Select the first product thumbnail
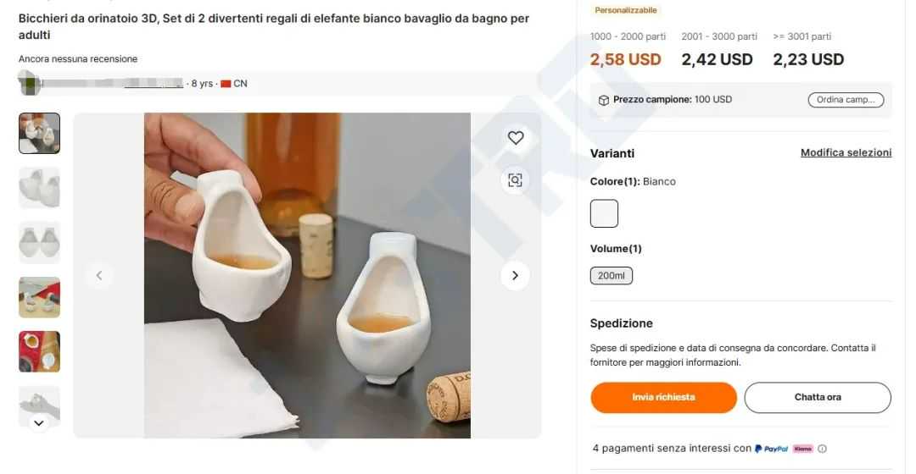Viewport: 916px width, 474px height. (40, 133)
